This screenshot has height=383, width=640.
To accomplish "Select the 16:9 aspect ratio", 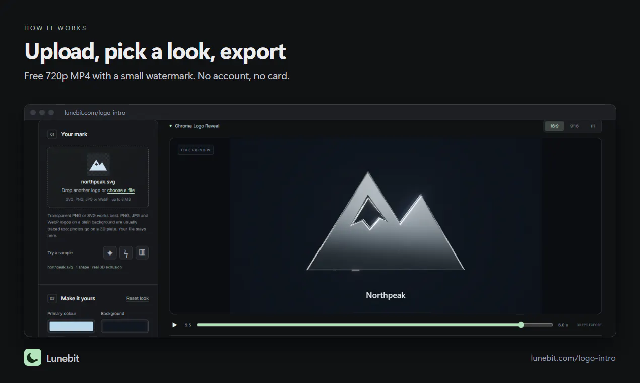I will [554, 126].
